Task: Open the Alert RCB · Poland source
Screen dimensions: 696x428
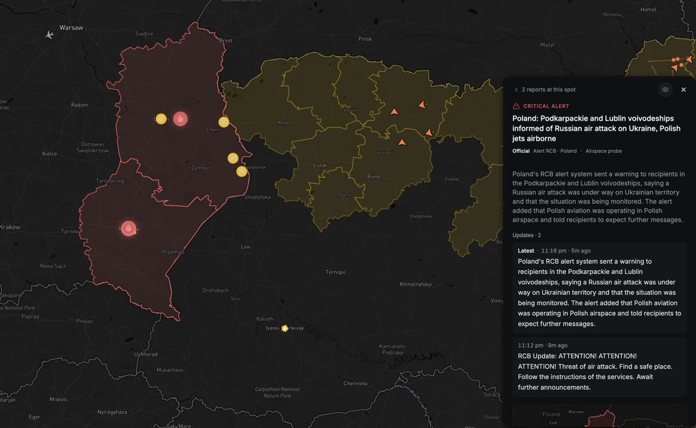Action: 555,151
